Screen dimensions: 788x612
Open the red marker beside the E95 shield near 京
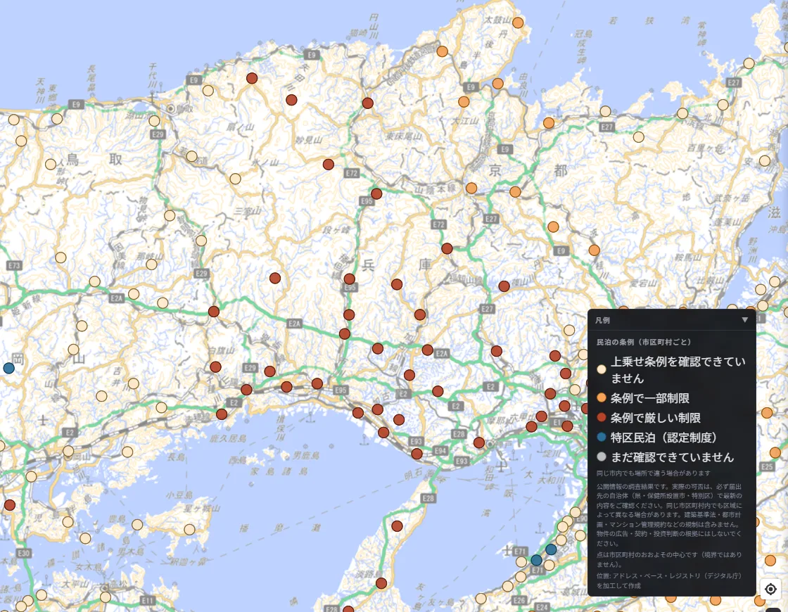click(376, 194)
